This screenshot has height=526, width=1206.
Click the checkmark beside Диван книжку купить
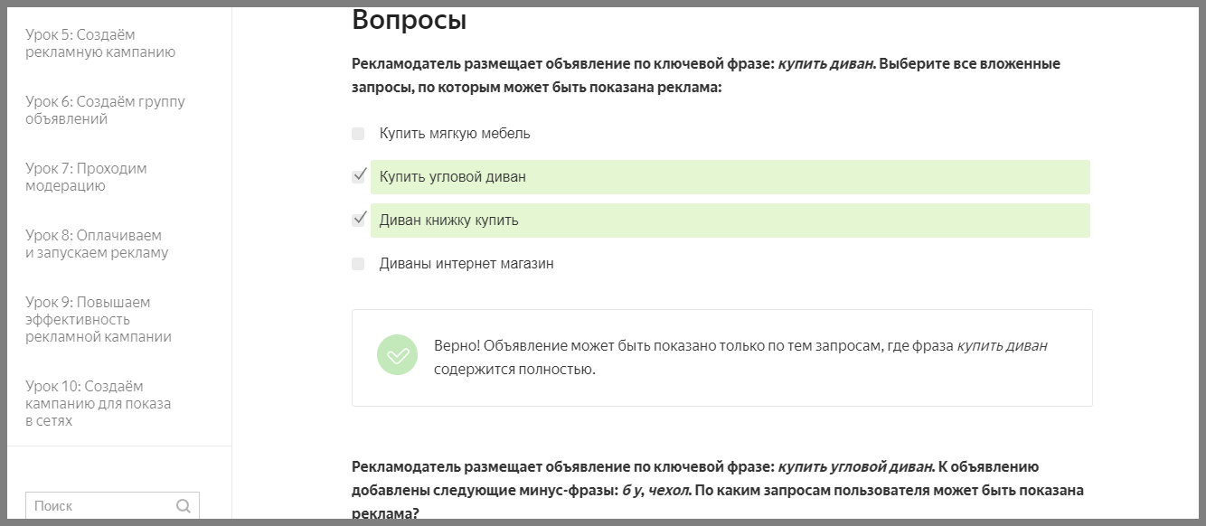click(359, 220)
